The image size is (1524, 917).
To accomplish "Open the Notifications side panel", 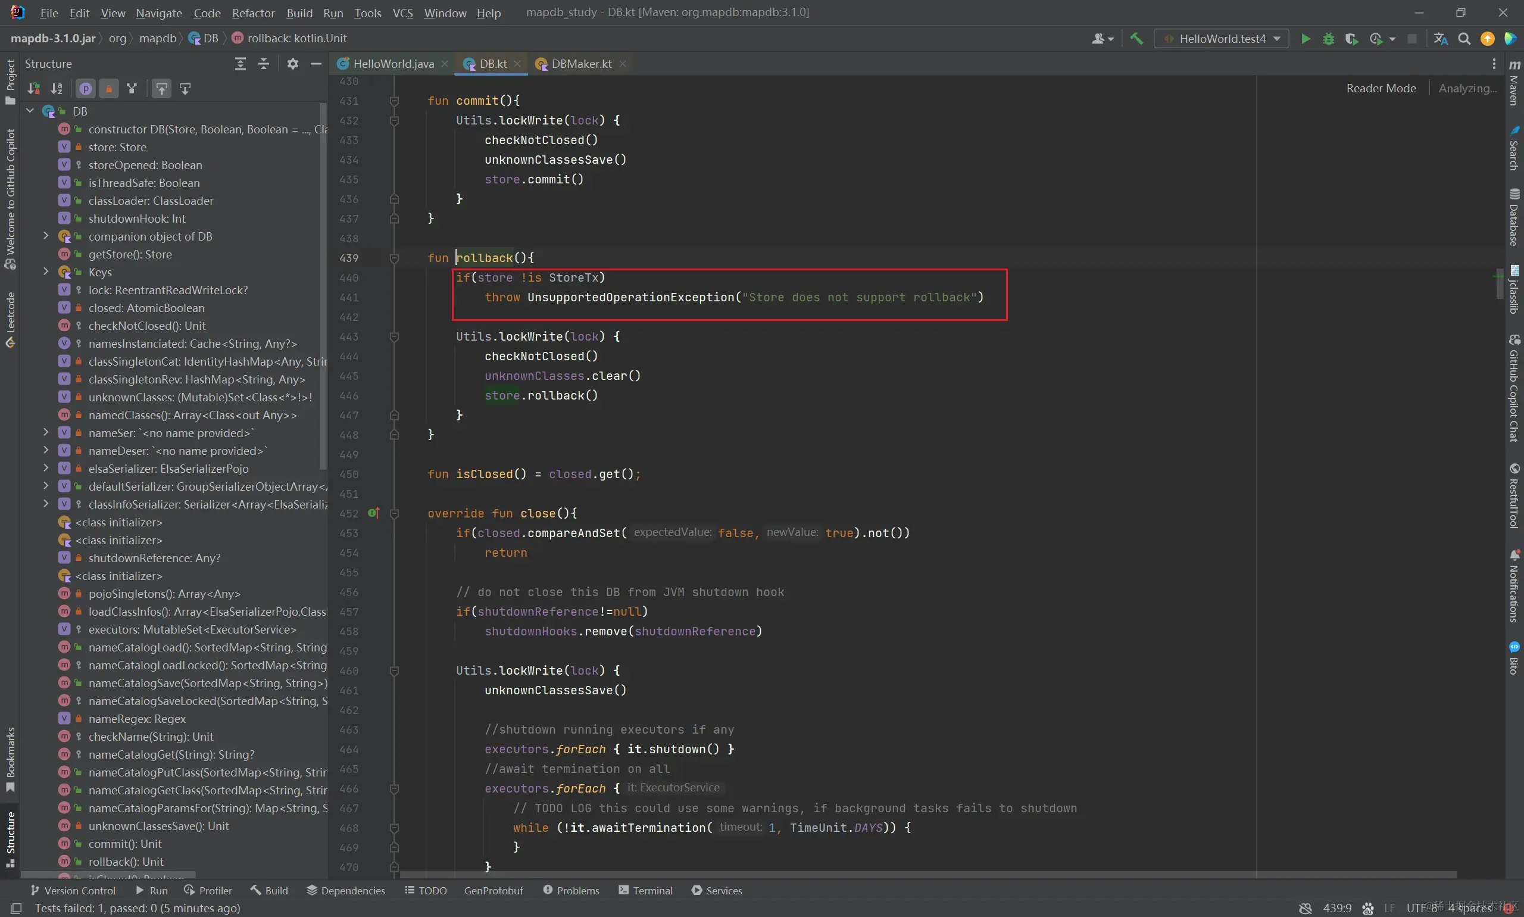I will click(1514, 585).
